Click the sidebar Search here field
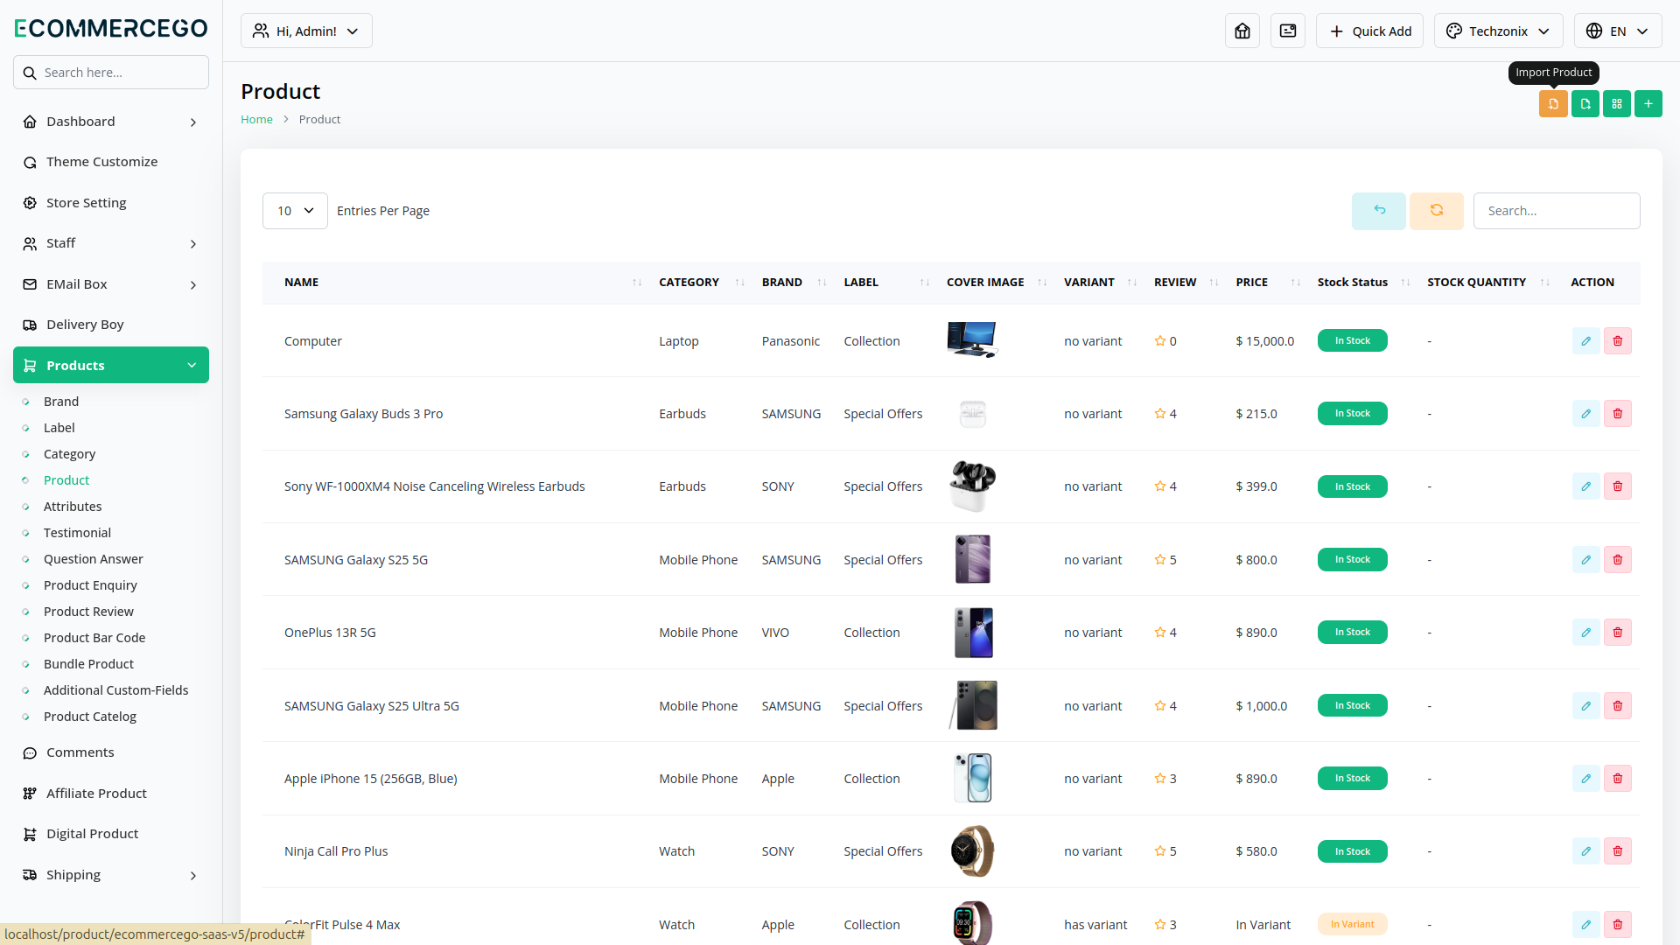 (x=111, y=73)
